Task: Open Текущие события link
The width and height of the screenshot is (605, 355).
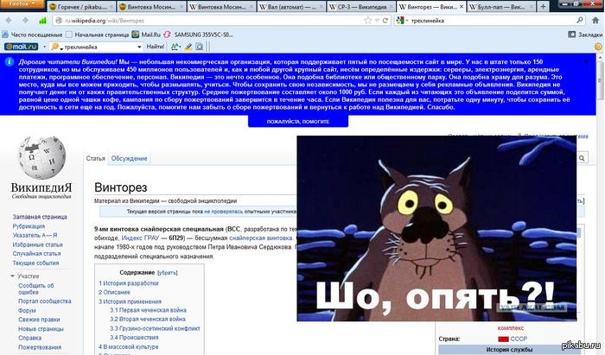Action: (x=35, y=263)
